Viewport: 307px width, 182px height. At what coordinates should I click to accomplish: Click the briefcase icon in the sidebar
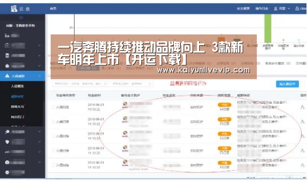click(7, 45)
